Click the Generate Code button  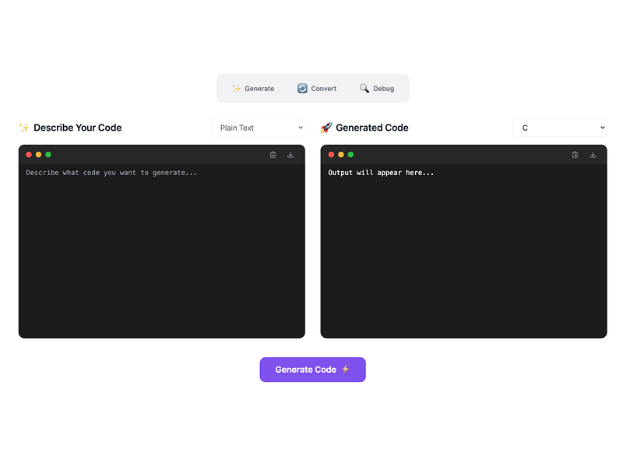click(312, 370)
